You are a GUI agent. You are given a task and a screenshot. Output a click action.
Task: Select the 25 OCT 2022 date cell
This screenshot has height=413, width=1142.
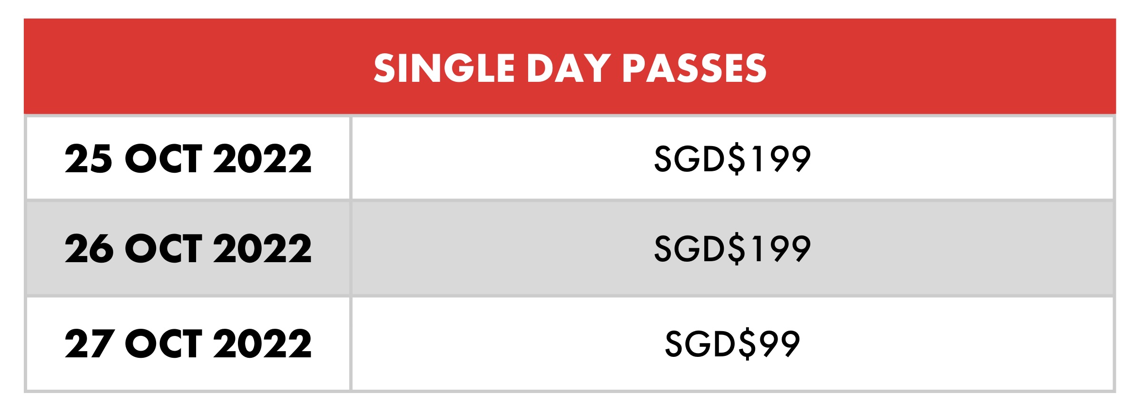tap(188, 158)
